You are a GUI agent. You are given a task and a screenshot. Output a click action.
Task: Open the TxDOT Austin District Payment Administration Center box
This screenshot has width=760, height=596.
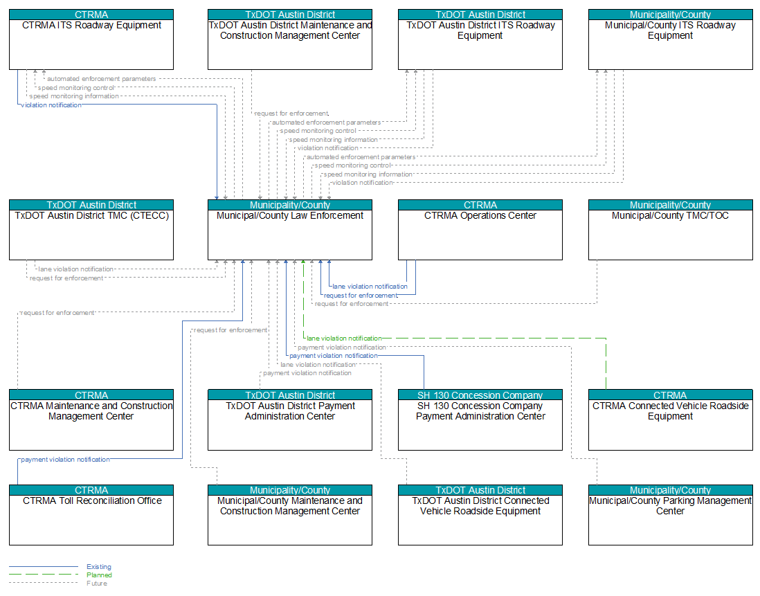pyautogui.click(x=290, y=420)
